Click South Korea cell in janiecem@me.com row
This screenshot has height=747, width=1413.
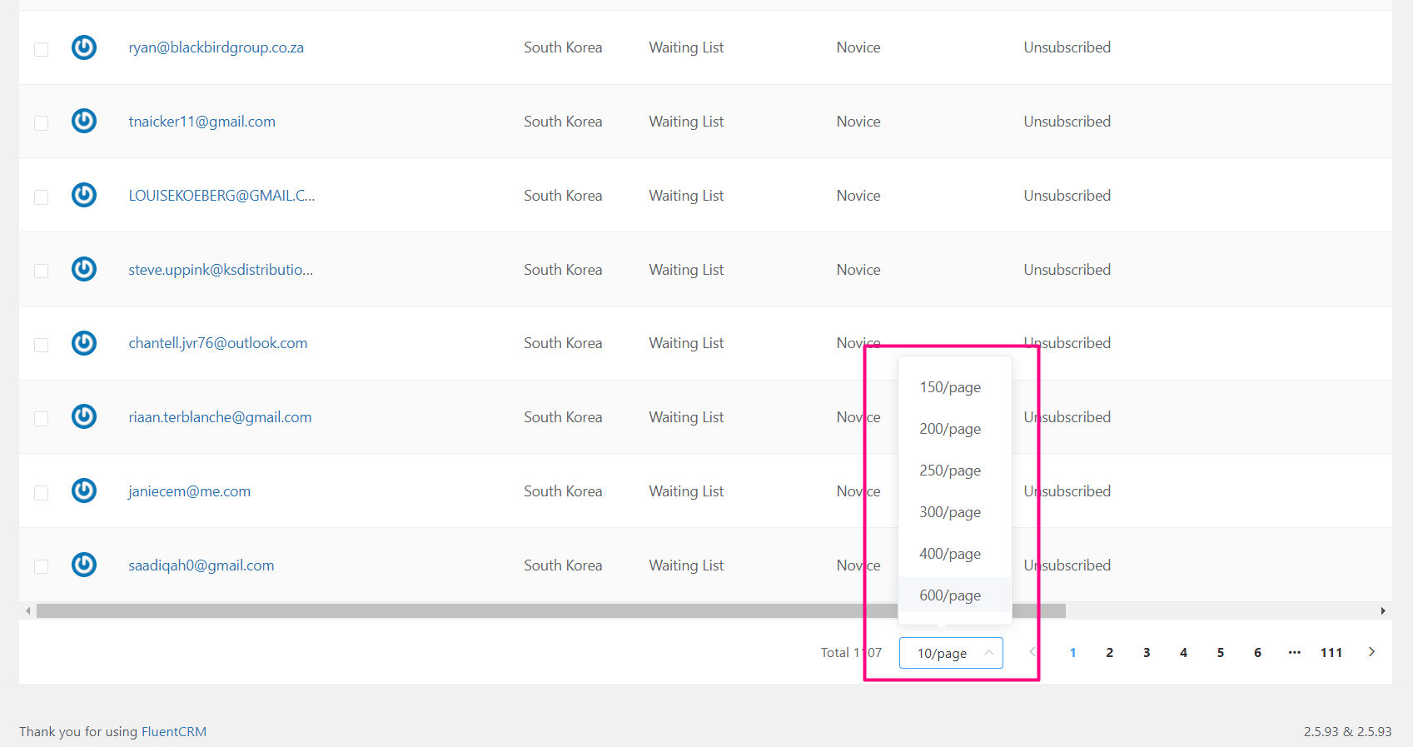pos(563,491)
